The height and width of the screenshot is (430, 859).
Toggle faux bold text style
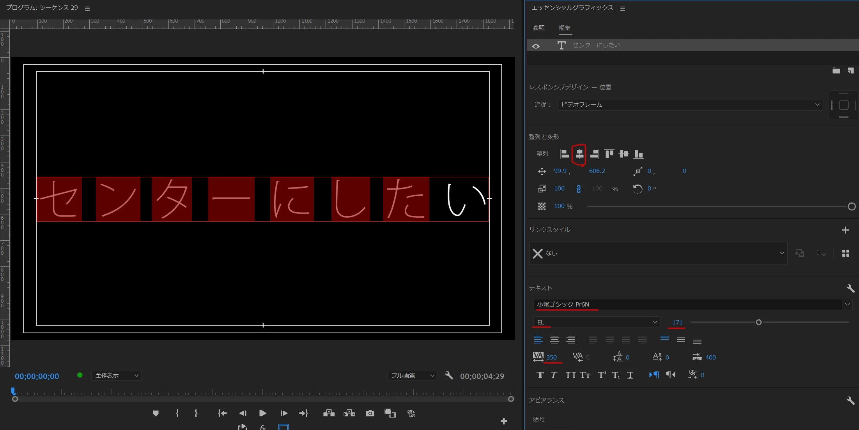540,375
